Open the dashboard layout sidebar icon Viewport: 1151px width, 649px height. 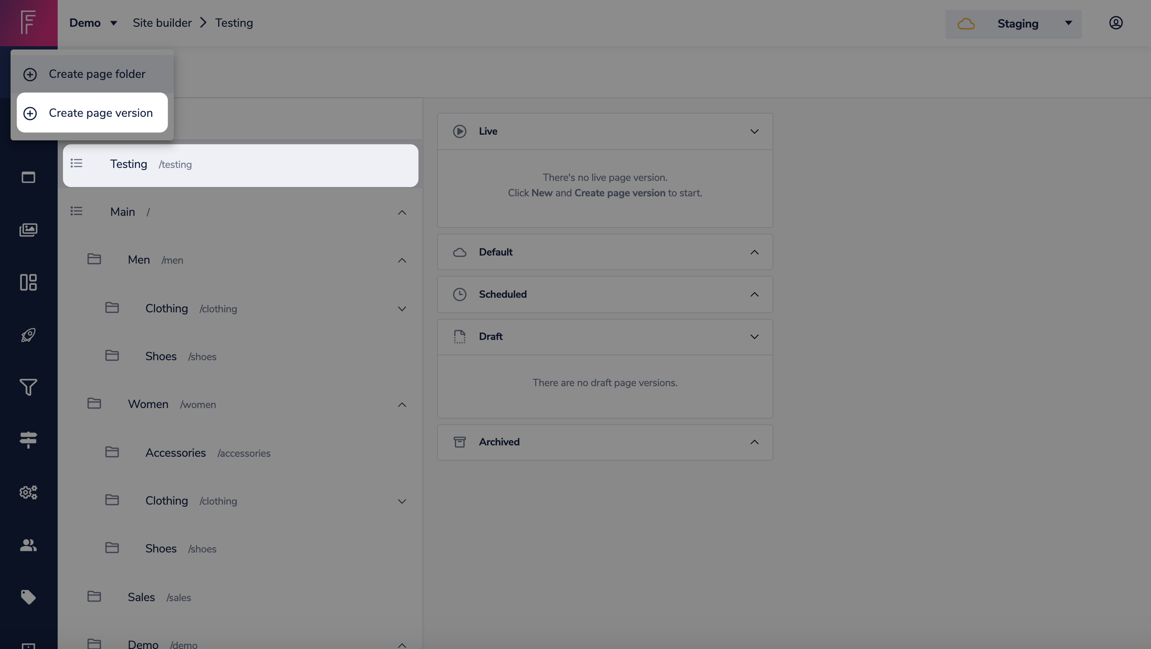tap(28, 282)
